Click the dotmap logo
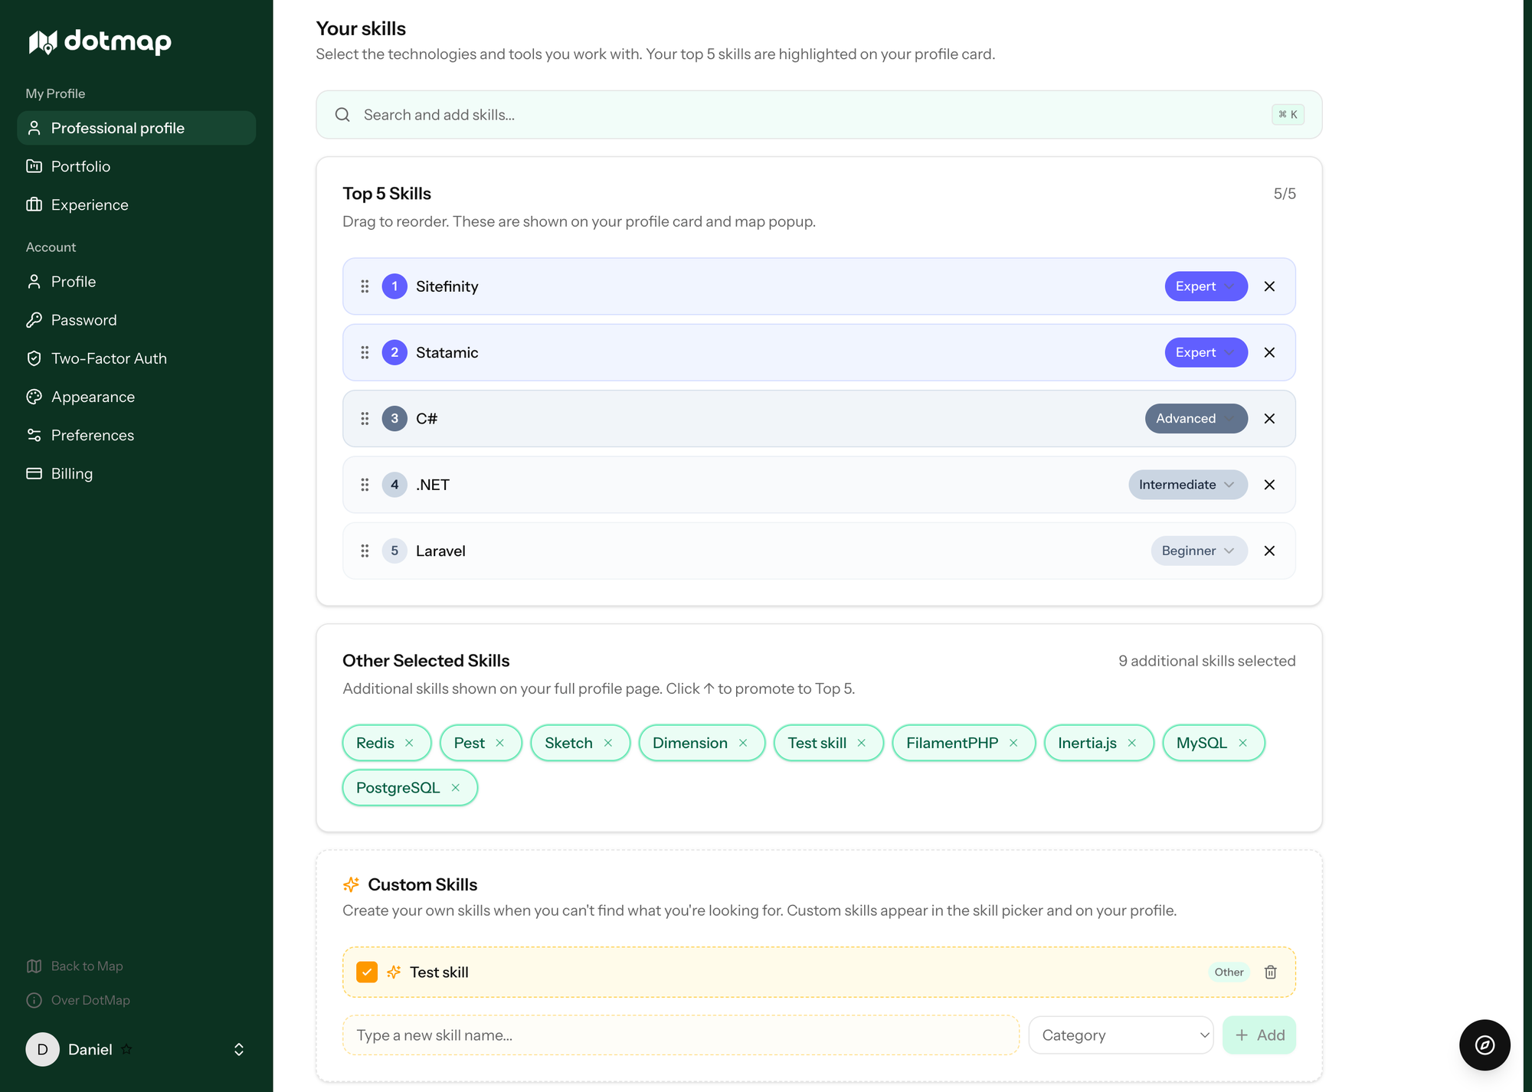The height and width of the screenshot is (1092, 1532). click(100, 41)
